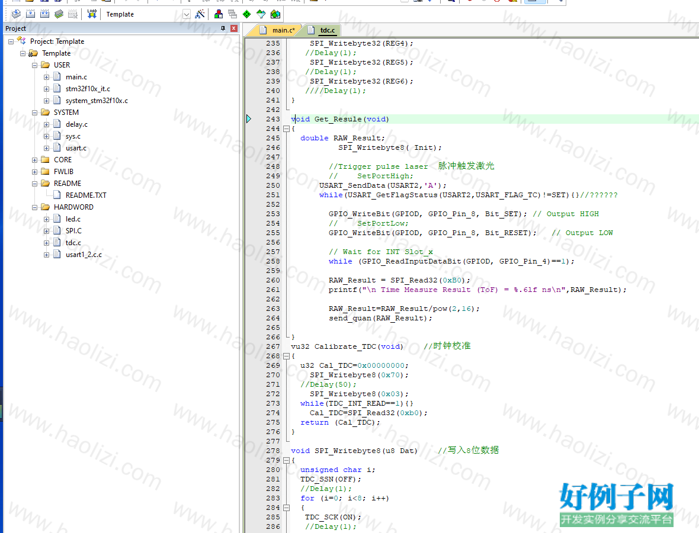Fold the Calibrate_TDC function at line 268
This screenshot has height=533, width=699.
tap(286, 356)
